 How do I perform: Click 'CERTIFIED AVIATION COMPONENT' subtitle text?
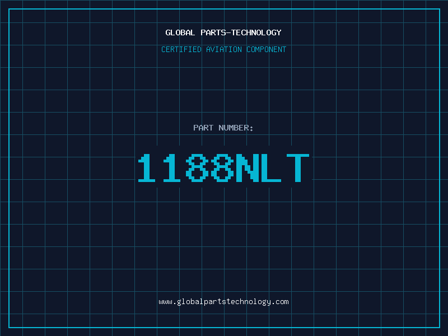click(x=223, y=49)
